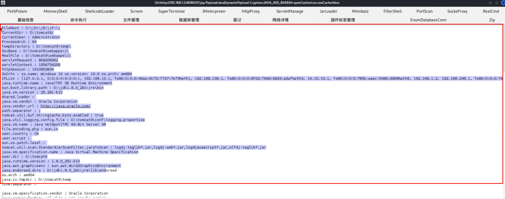505x199 pixels.
Task: Follow the http://java.oracle.com/ link
Action: coord(65,106)
